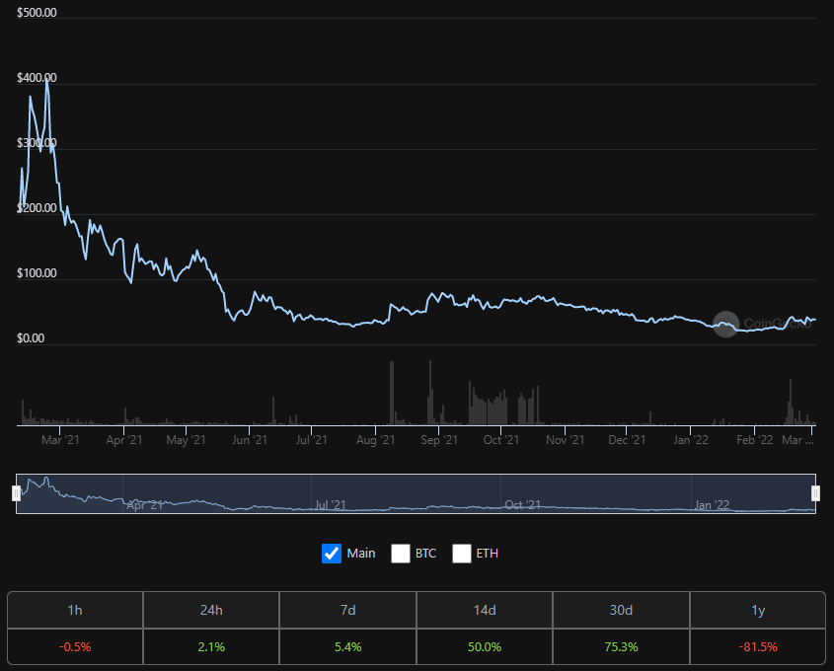Image resolution: width=834 pixels, height=671 pixels.
Task: Click the $0.00 axis label
Action: (x=31, y=338)
